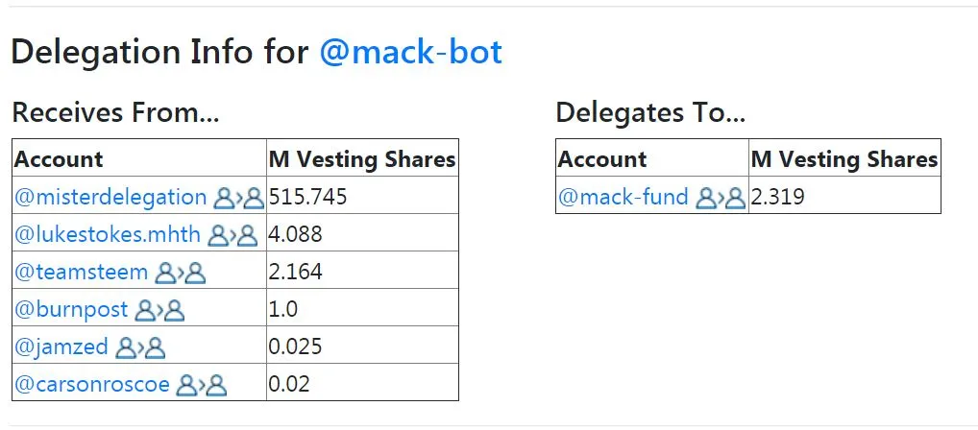Go to the @burnpost account page
The width and height of the screenshot is (978, 430).
click(x=71, y=309)
